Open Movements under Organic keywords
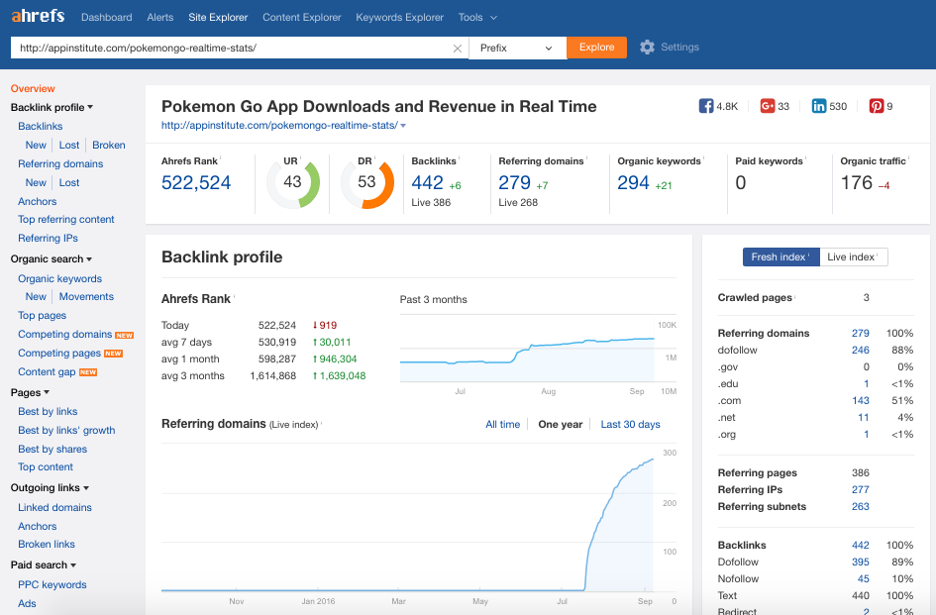 coord(86,297)
